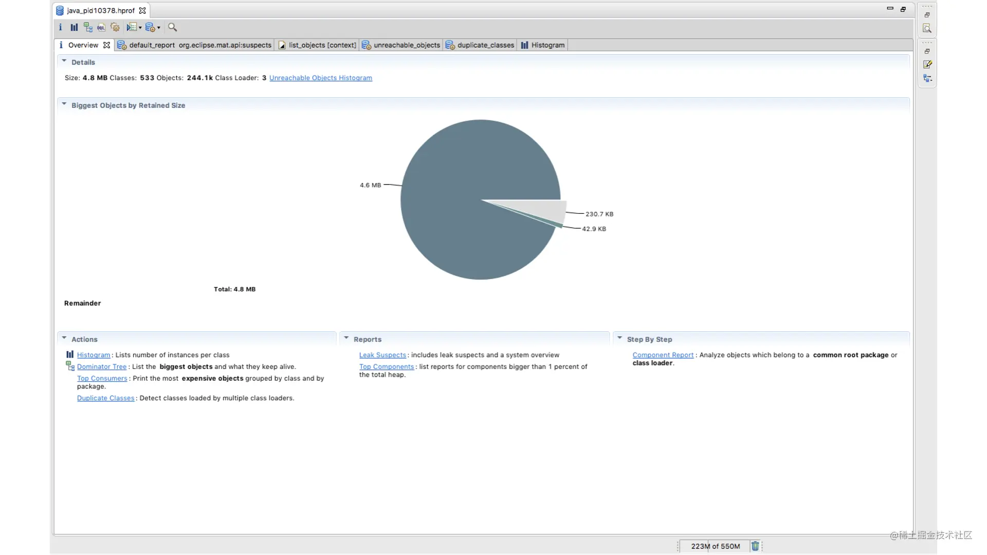
Task: Maximize the editor area
Action: point(903,9)
